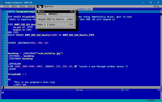Image resolution: width=162 pixels, height=102 pixels.
Task: Click the DO keyword on line 27
Action: pos(9,80)
